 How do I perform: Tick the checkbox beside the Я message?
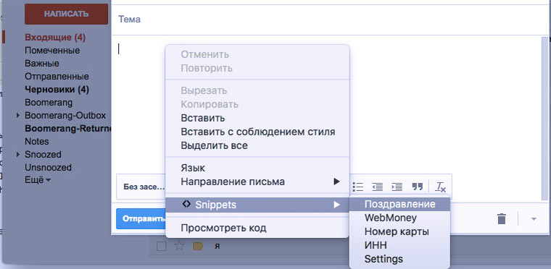[x=161, y=247]
